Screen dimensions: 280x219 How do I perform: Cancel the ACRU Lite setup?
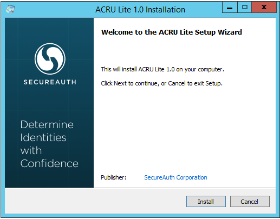(250, 201)
